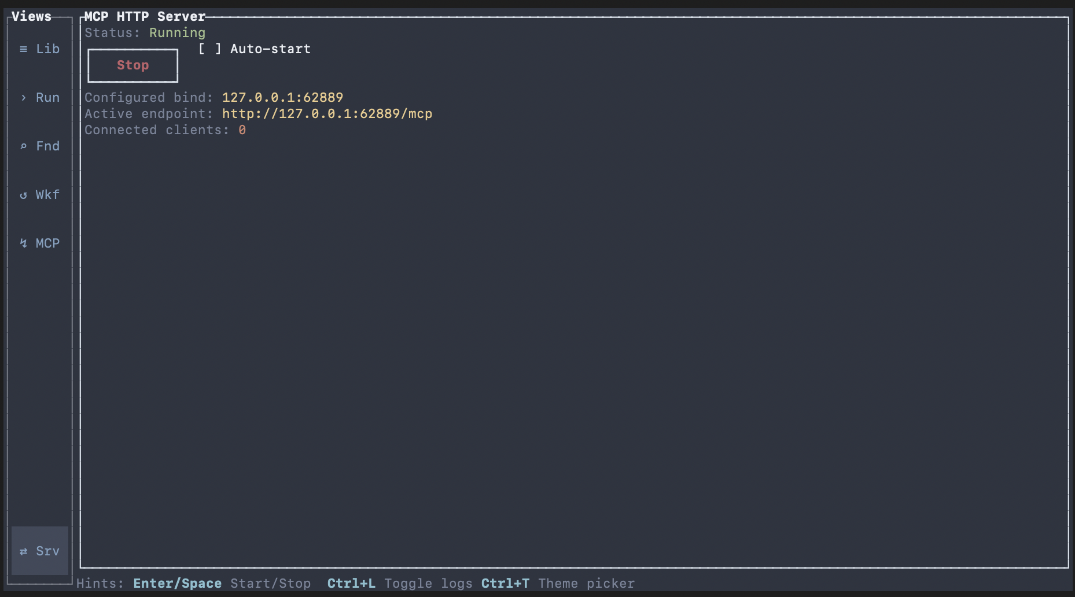Click the magnifier glyph beside Fnd
The image size is (1075, 597).
coord(23,146)
